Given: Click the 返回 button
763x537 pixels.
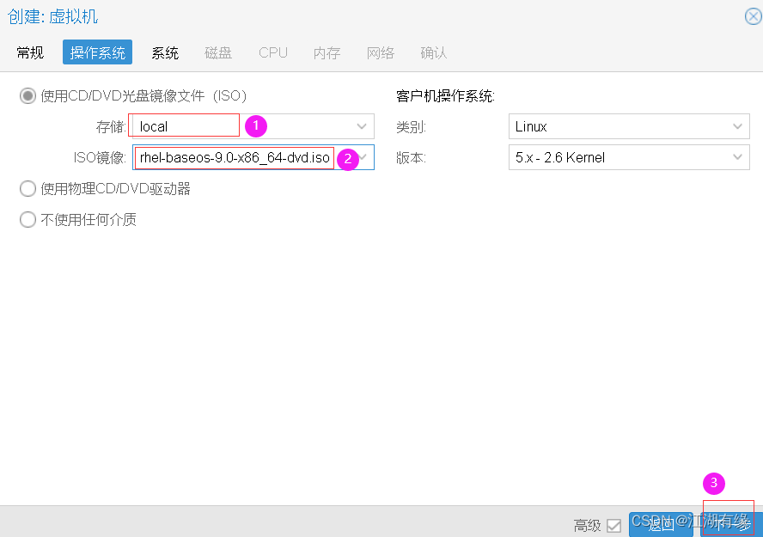Looking at the screenshot, I should click(661, 525).
